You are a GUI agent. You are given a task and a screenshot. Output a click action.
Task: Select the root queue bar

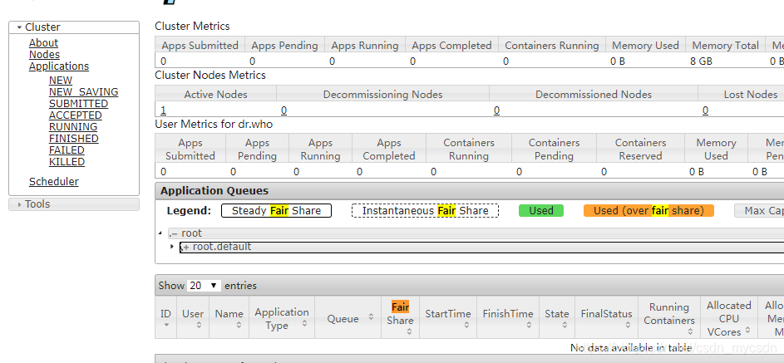click(x=476, y=233)
